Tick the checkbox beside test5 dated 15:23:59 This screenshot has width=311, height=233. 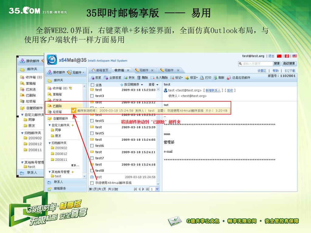(92, 133)
